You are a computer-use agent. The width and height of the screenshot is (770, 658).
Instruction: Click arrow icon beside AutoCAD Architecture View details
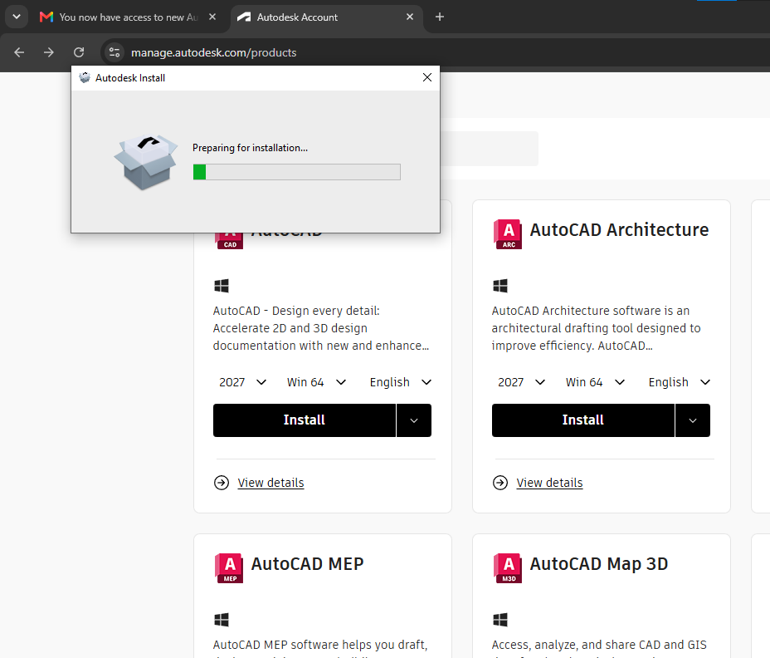[x=500, y=483]
